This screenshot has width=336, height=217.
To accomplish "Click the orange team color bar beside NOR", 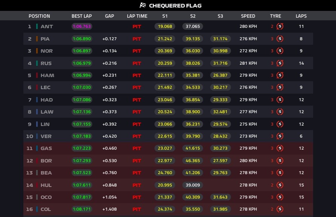I will [x=37, y=51].
